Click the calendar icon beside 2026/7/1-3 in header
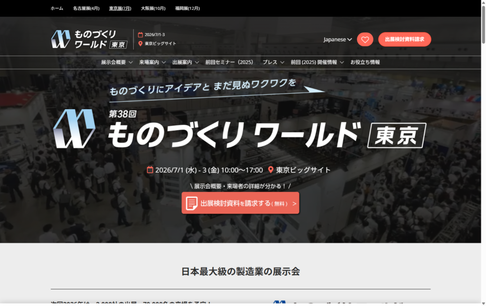 click(140, 34)
